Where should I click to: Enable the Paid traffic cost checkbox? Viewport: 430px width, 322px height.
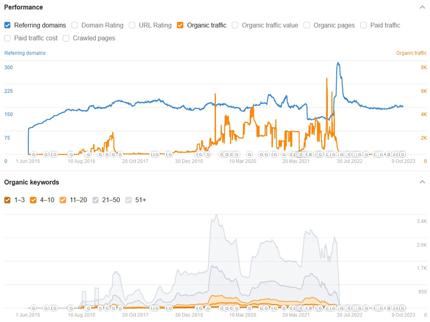point(7,38)
